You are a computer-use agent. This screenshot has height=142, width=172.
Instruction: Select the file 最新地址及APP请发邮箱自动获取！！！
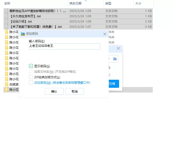38,11
